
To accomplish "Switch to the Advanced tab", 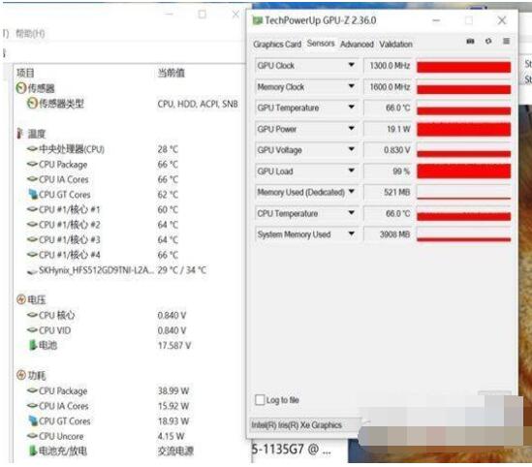I will pos(357,45).
